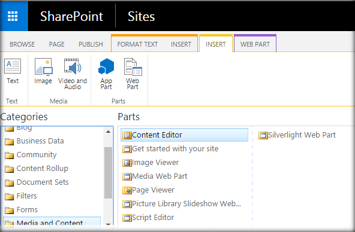
Task: Open the app launcher waffle icon
Action: point(13,16)
